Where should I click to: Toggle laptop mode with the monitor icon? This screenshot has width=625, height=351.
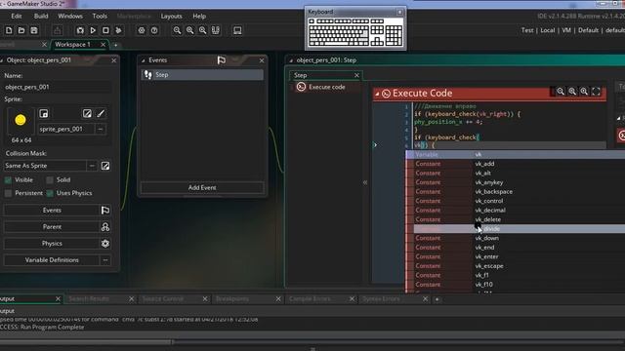[237, 30]
